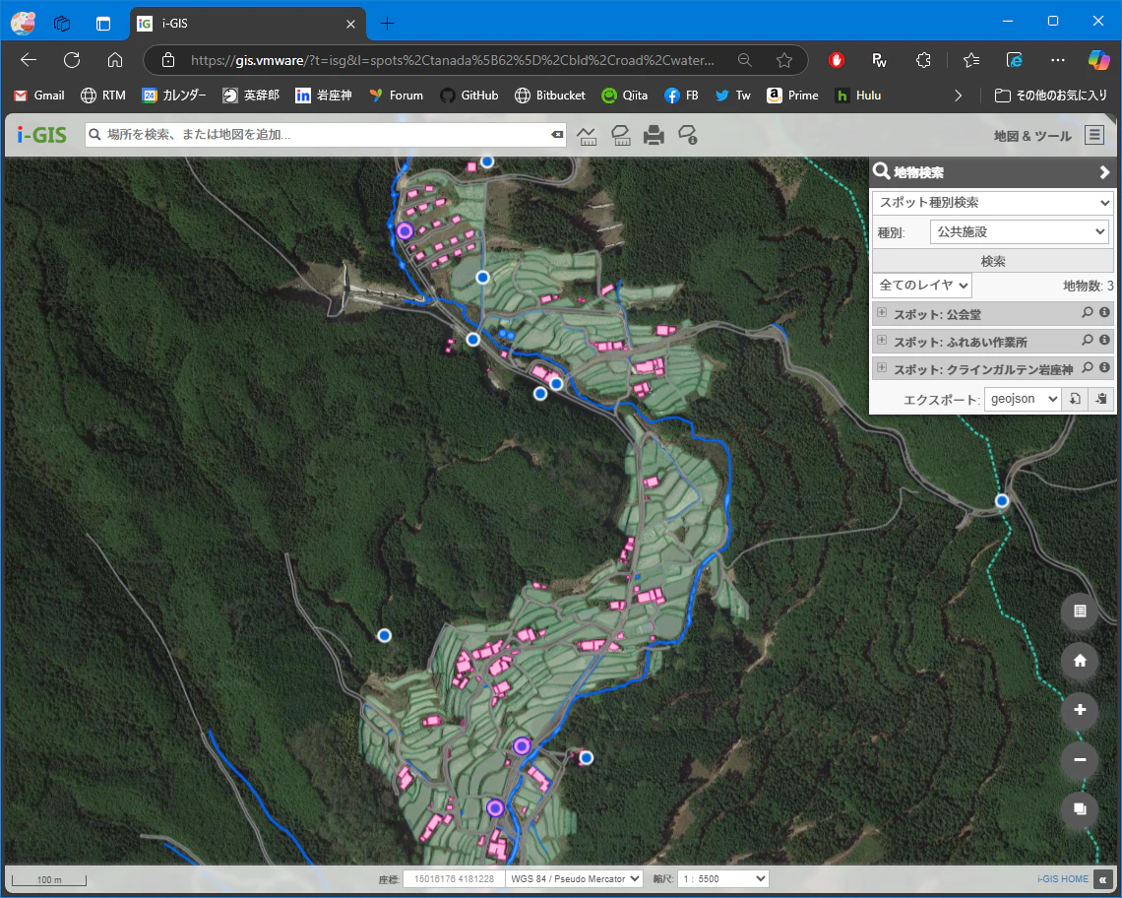
Task: Select the measure area polygon tool
Action: click(x=620, y=135)
